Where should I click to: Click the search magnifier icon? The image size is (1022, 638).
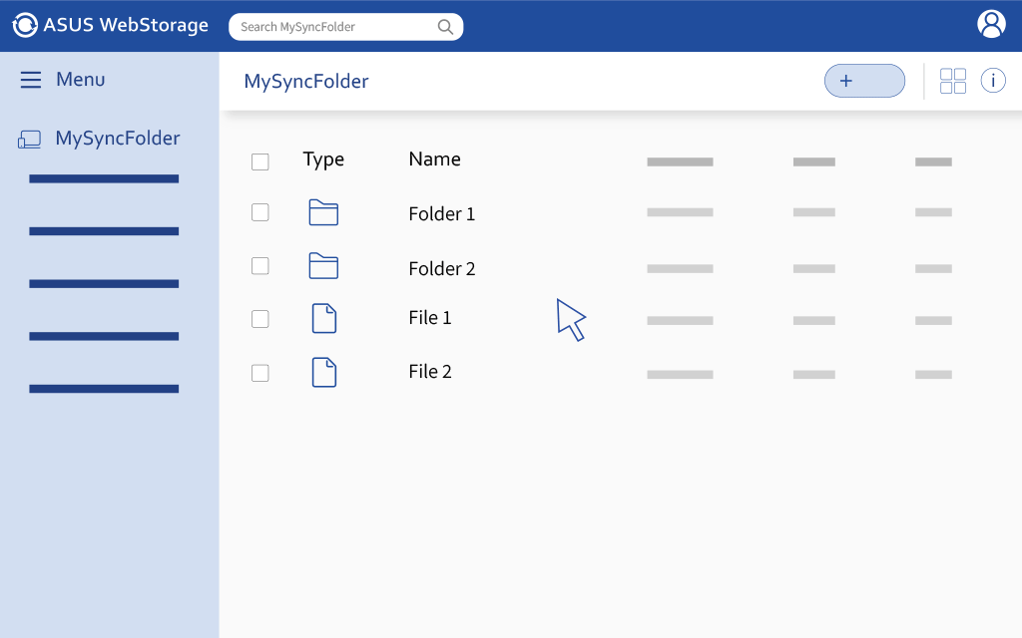tap(445, 27)
